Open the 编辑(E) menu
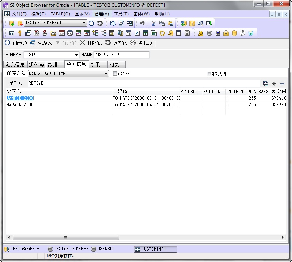 (x=38, y=14)
